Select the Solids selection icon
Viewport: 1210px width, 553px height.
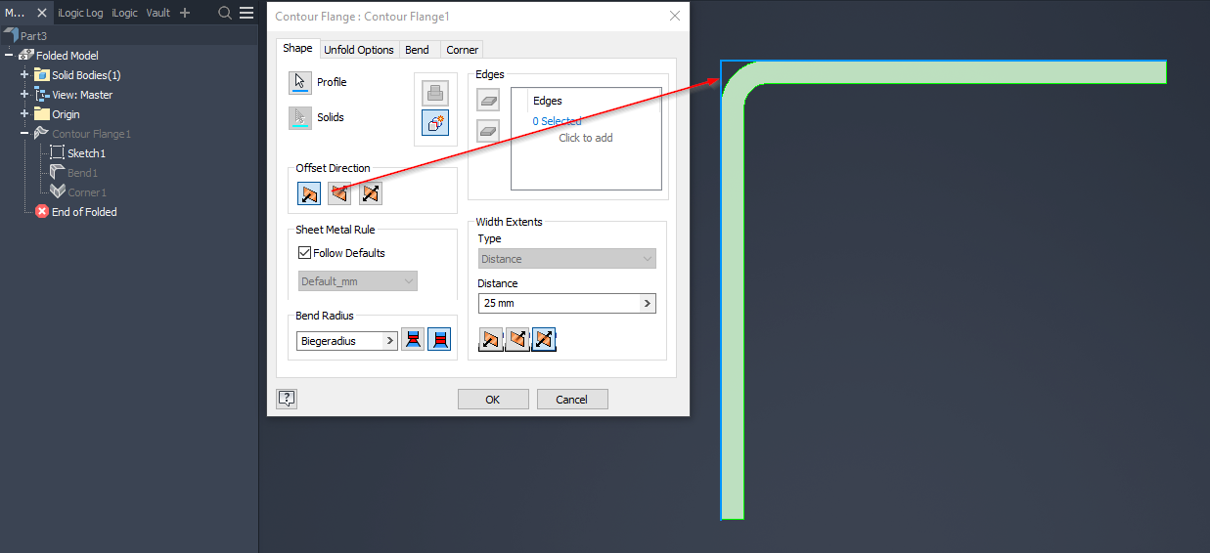point(300,118)
